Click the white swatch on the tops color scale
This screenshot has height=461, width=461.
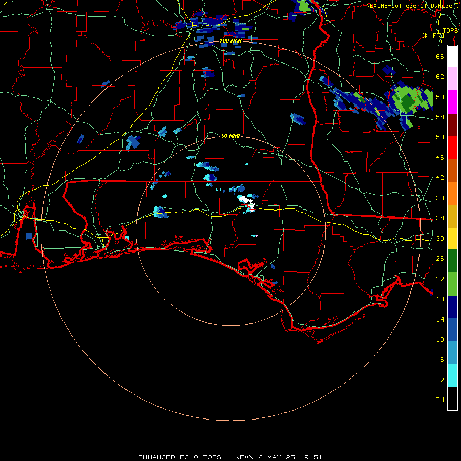452,56
